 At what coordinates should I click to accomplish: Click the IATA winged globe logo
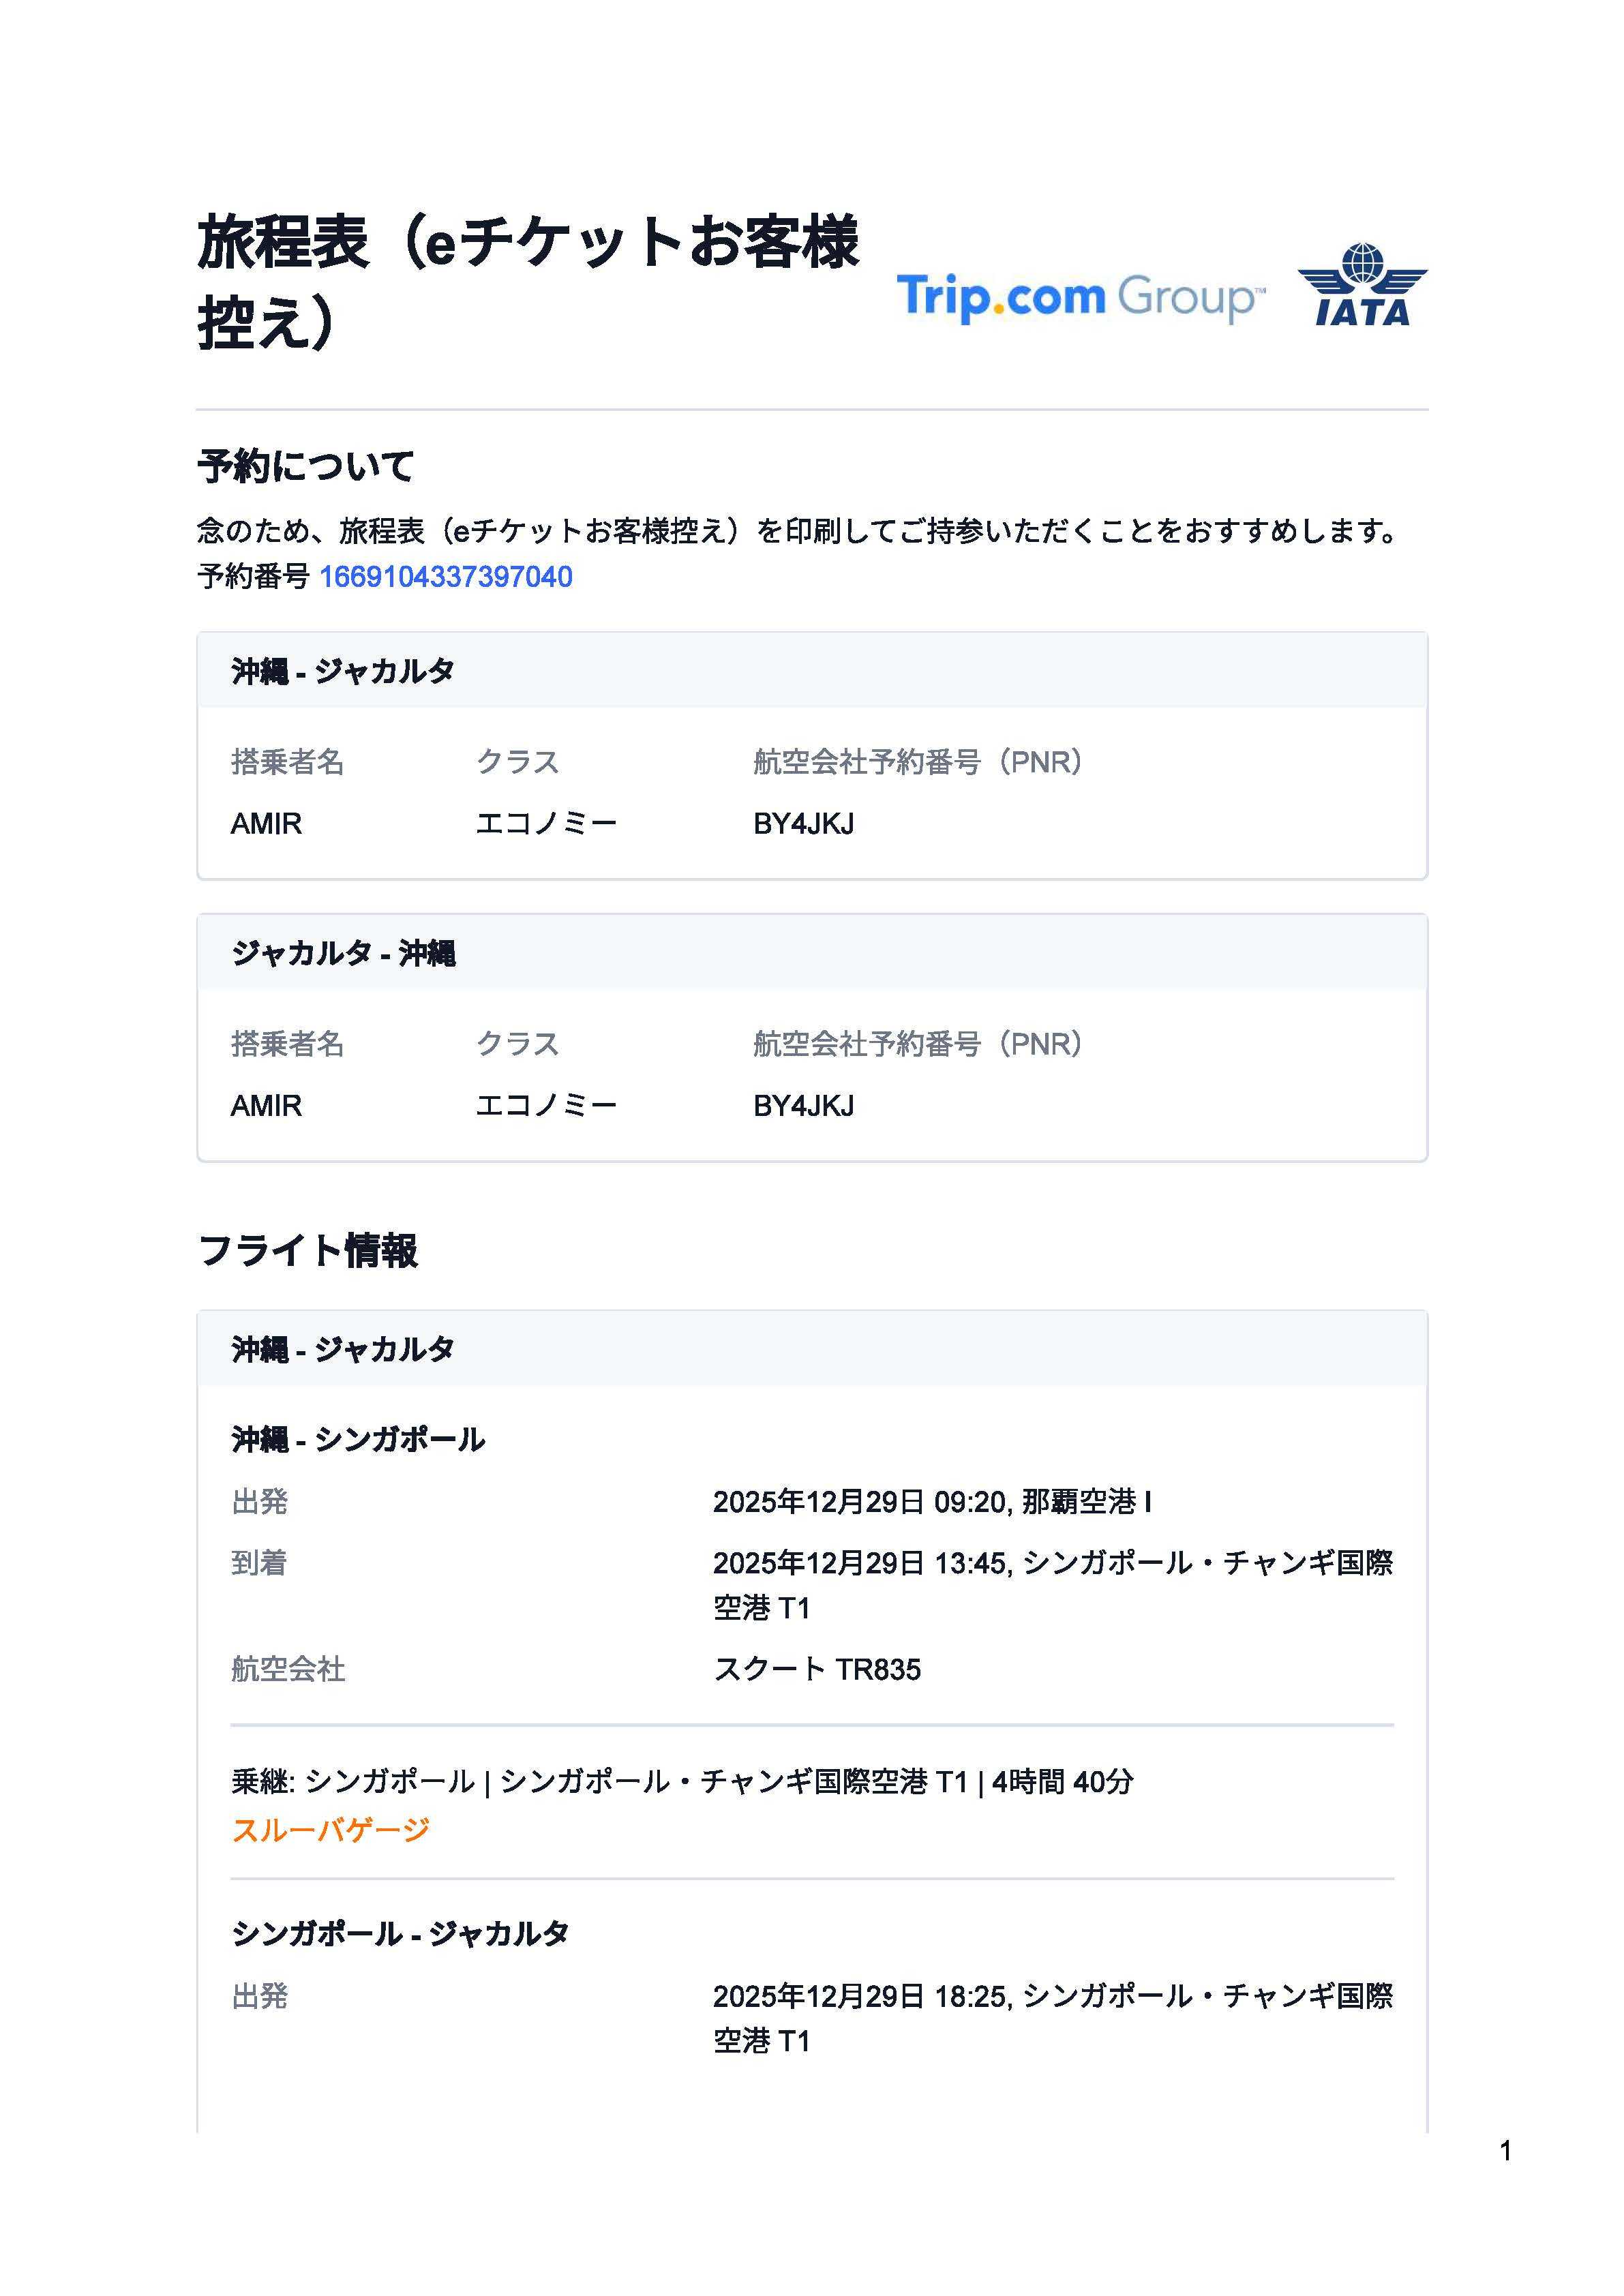click(1362, 286)
